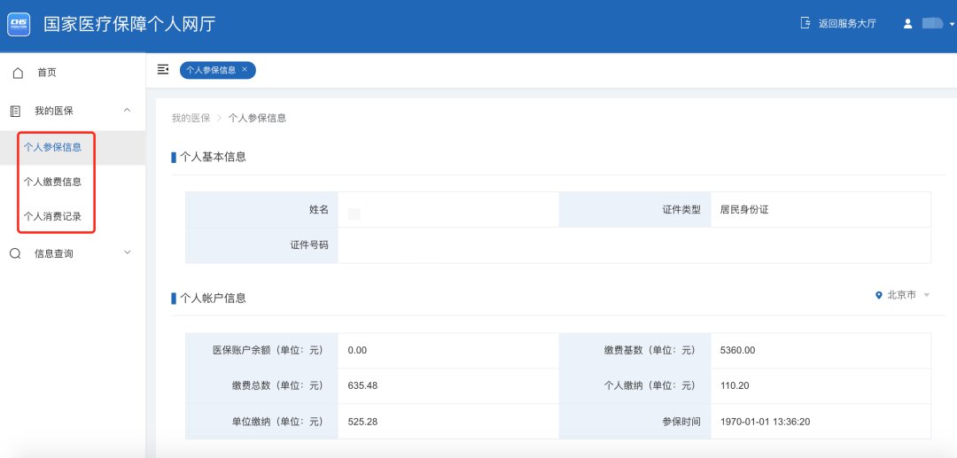Toggle the sidebar collapse hamburger icon
Screen dimensions: 957x458
pyautogui.click(x=163, y=69)
